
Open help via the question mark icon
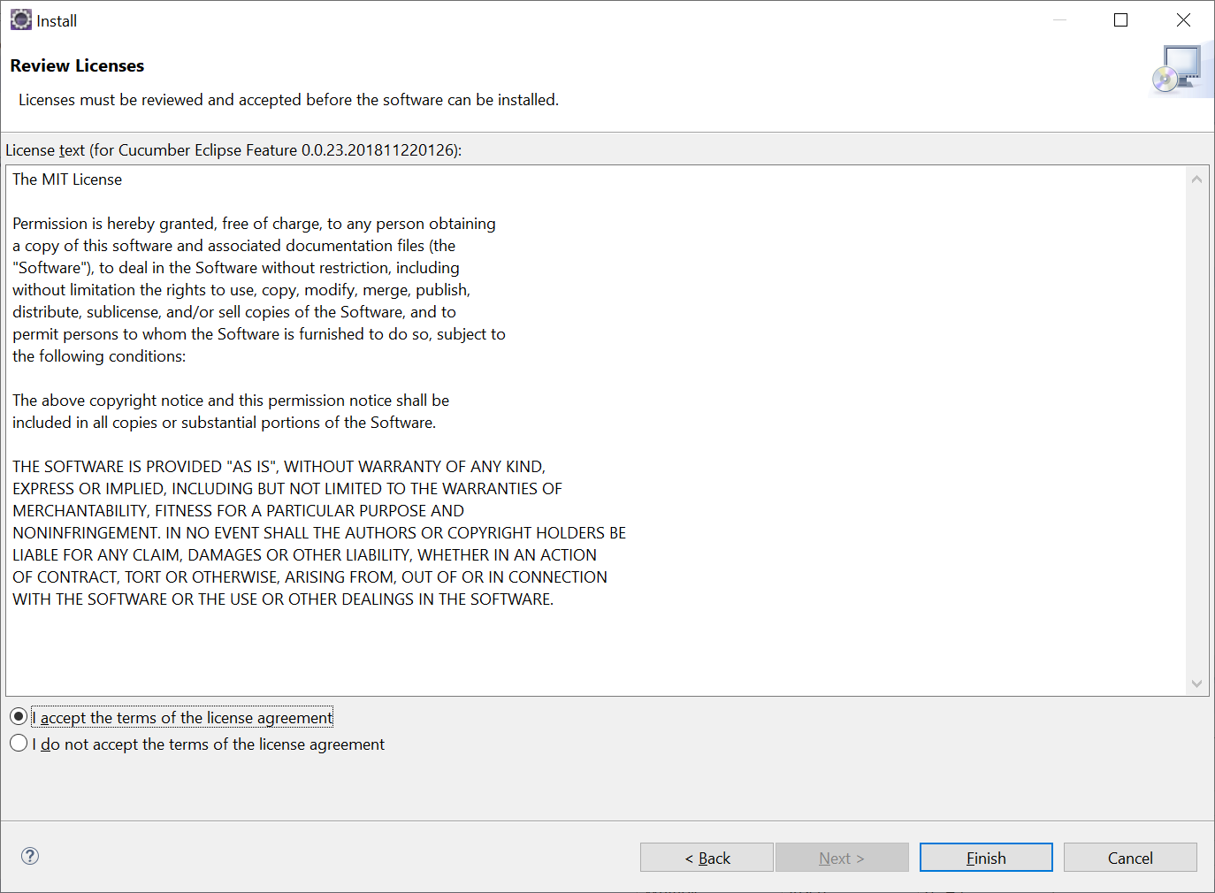(x=29, y=856)
